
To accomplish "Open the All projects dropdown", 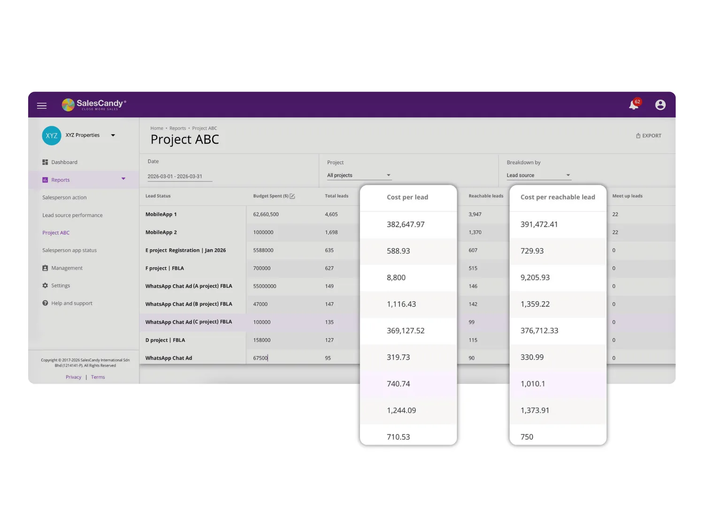I will [359, 176].
